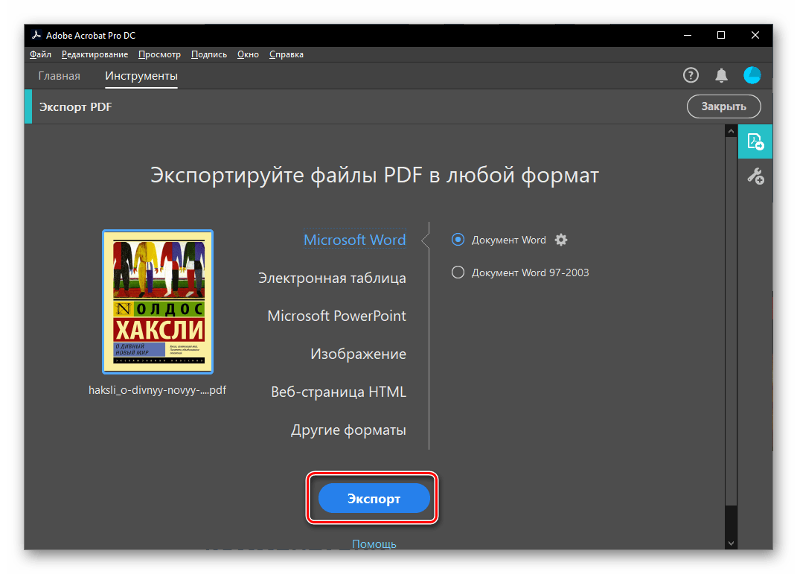Open the Помощь link
This screenshot has height=574, width=797.
(374, 543)
